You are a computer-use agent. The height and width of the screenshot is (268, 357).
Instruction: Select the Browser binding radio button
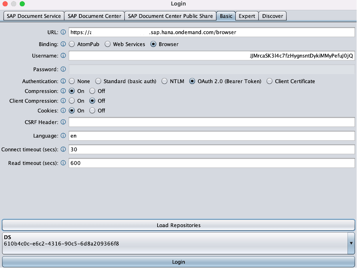click(x=154, y=44)
